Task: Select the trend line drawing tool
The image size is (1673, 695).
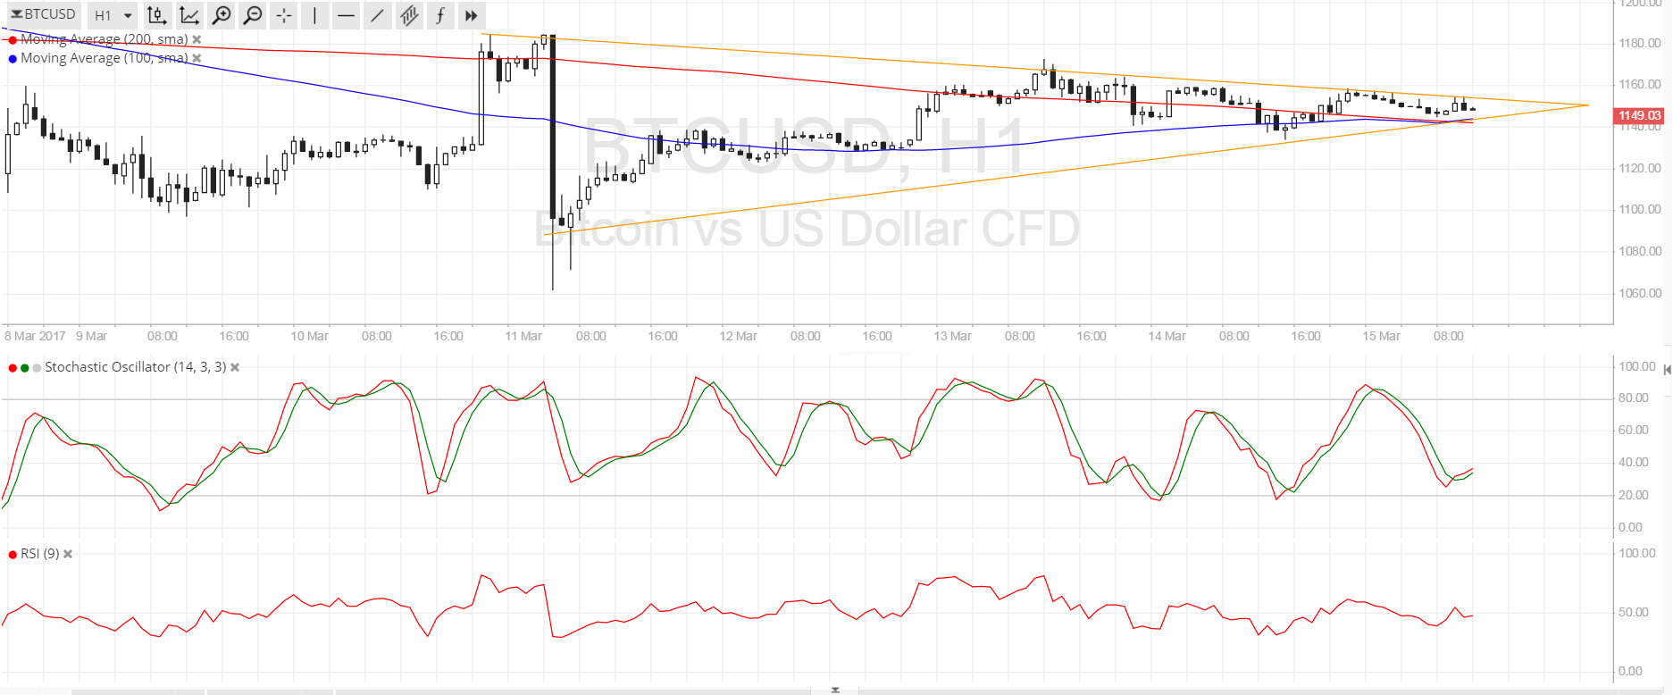Action: (x=377, y=15)
